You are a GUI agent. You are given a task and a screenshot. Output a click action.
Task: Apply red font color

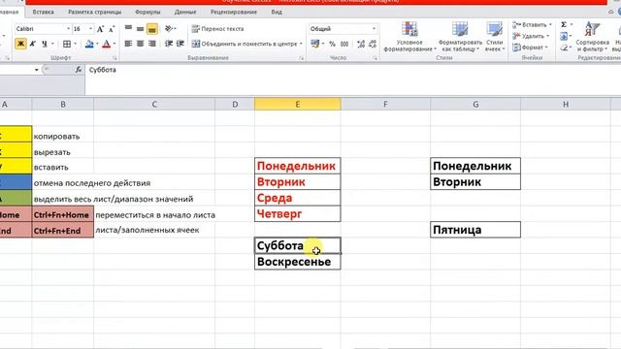[106, 44]
